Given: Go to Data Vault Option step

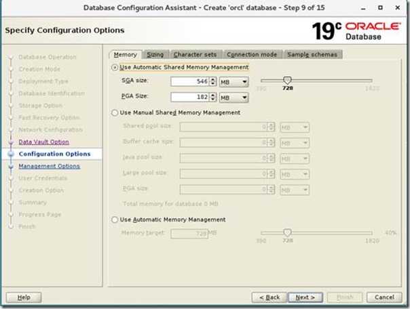Looking at the screenshot, I should tap(43, 142).
